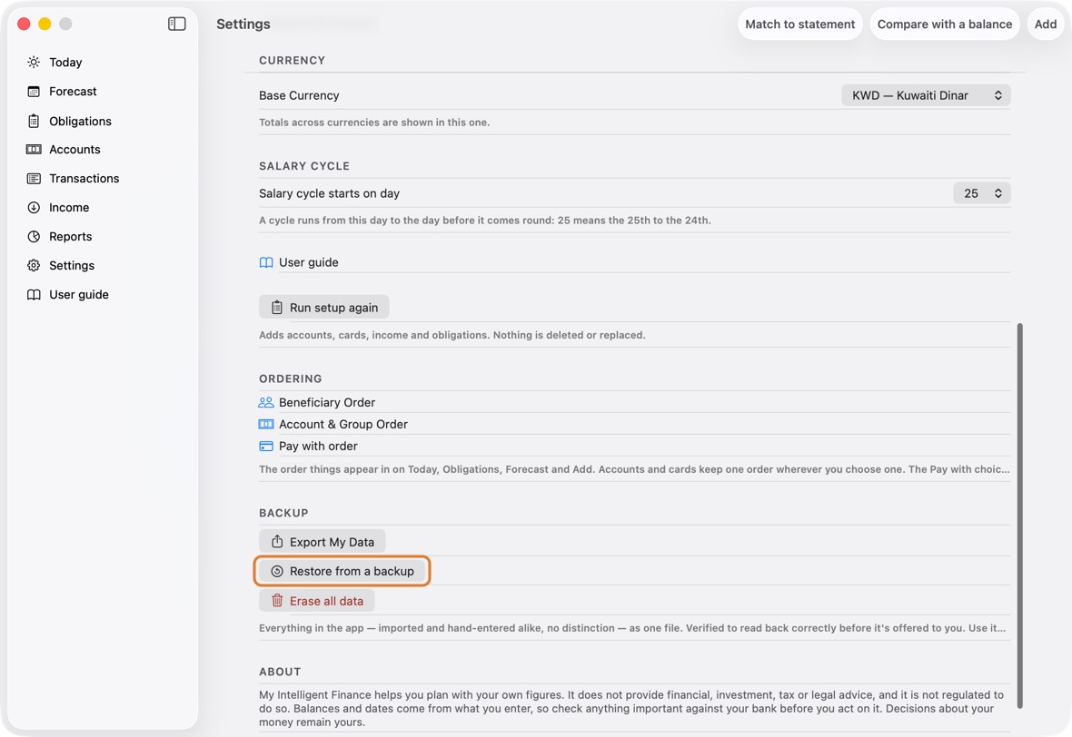Click the down-arrow circle icon beside Income
This screenshot has height=737, width=1072.
pyautogui.click(x=34, y=208)
